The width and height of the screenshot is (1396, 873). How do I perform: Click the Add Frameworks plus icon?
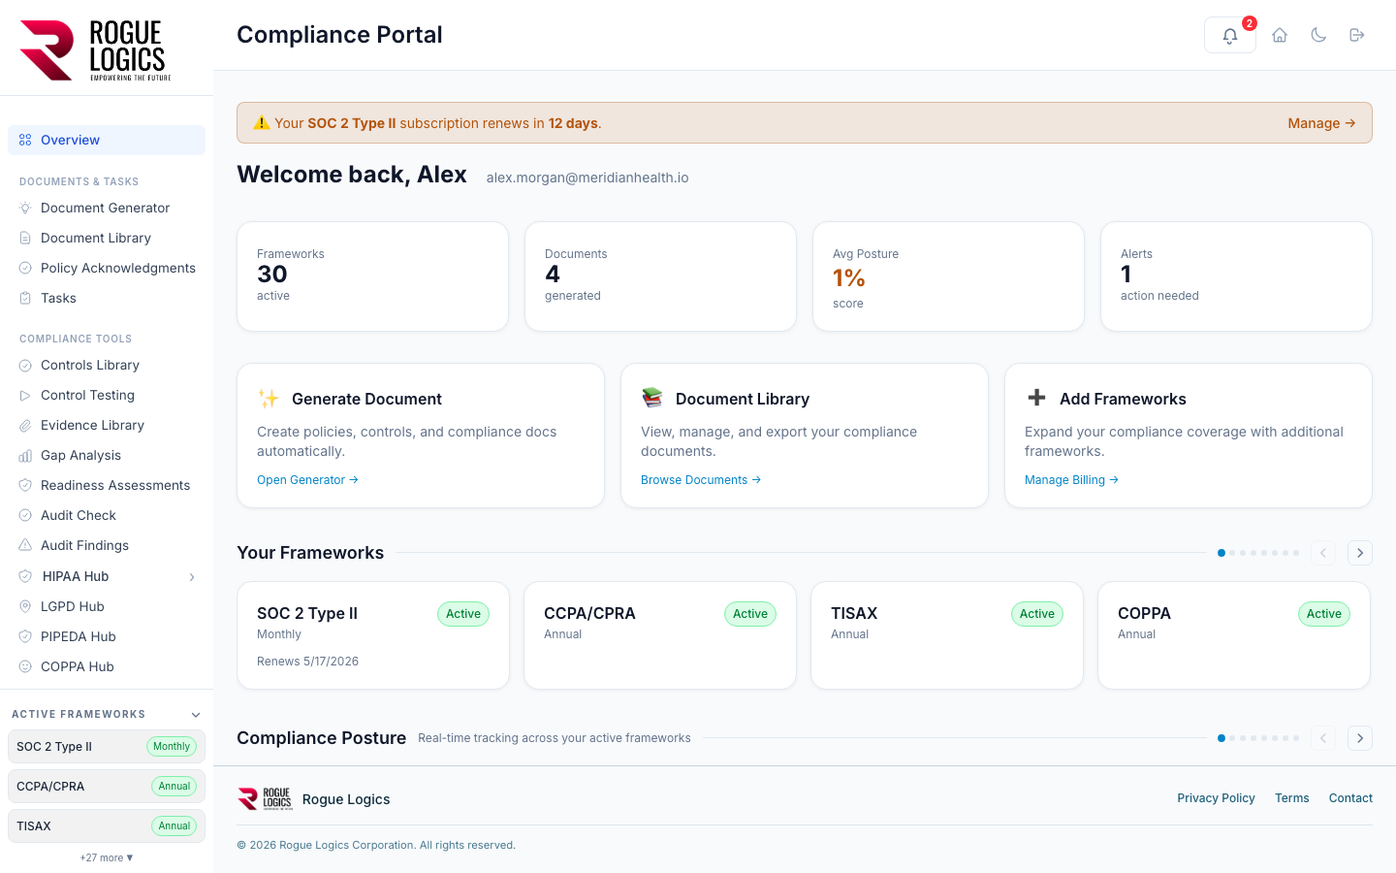[1036, 398]
